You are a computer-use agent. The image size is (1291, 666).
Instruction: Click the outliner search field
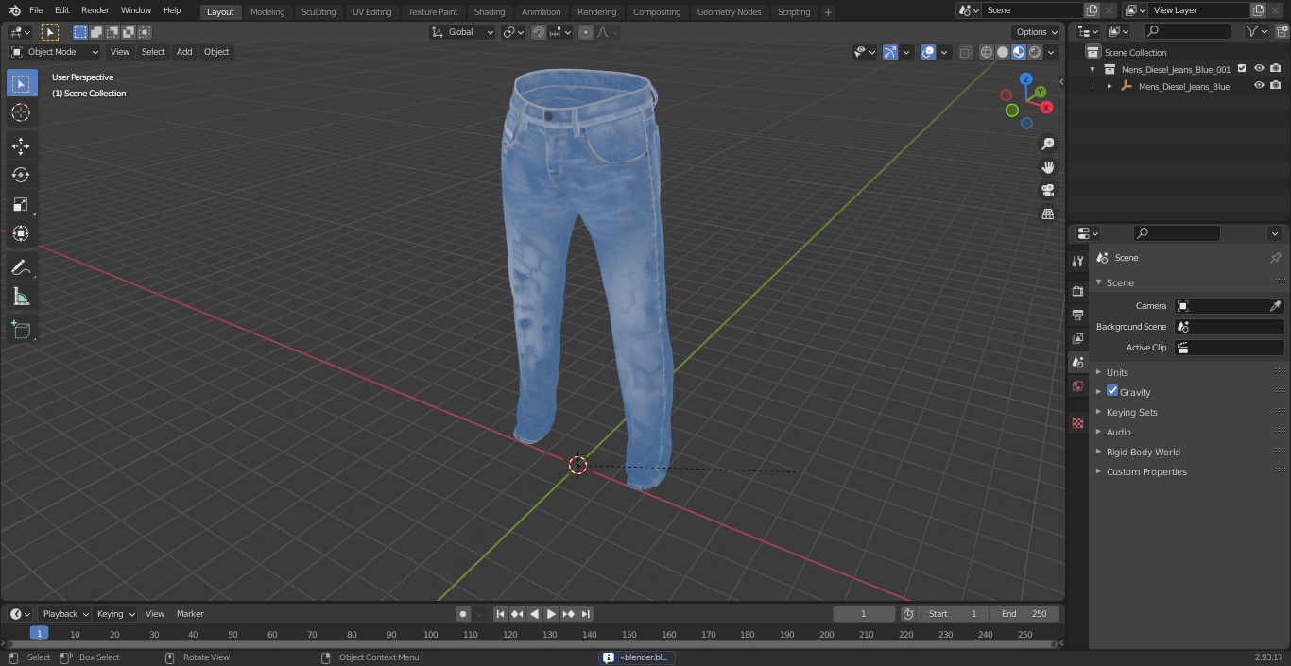(1187, 31)
